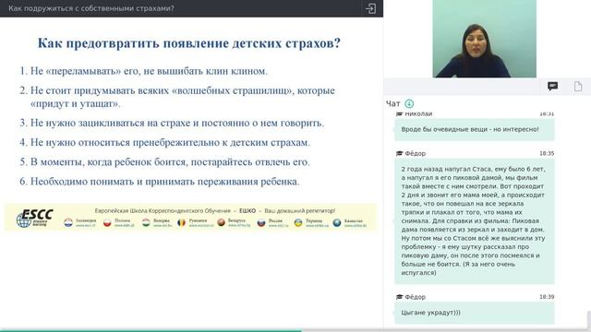Click the Hungary flag icon in banner

pos(146,222)
